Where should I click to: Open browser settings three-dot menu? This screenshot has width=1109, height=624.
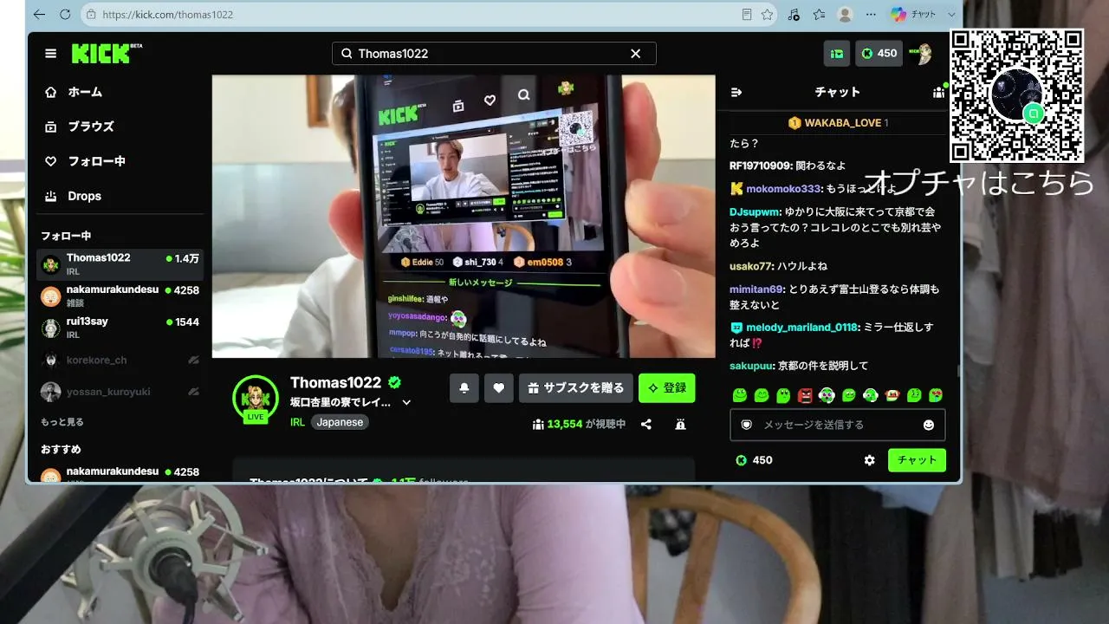[x=870, y=15]
